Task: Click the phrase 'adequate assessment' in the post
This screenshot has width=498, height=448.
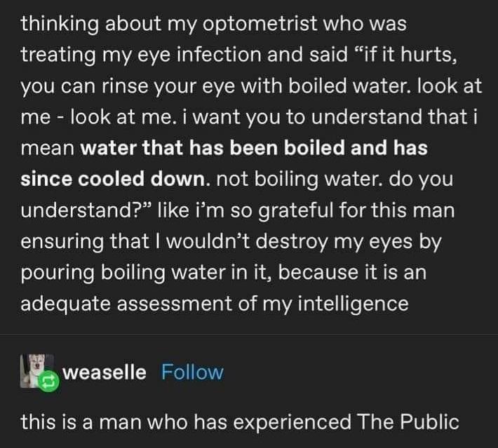Action: (128, 303)
